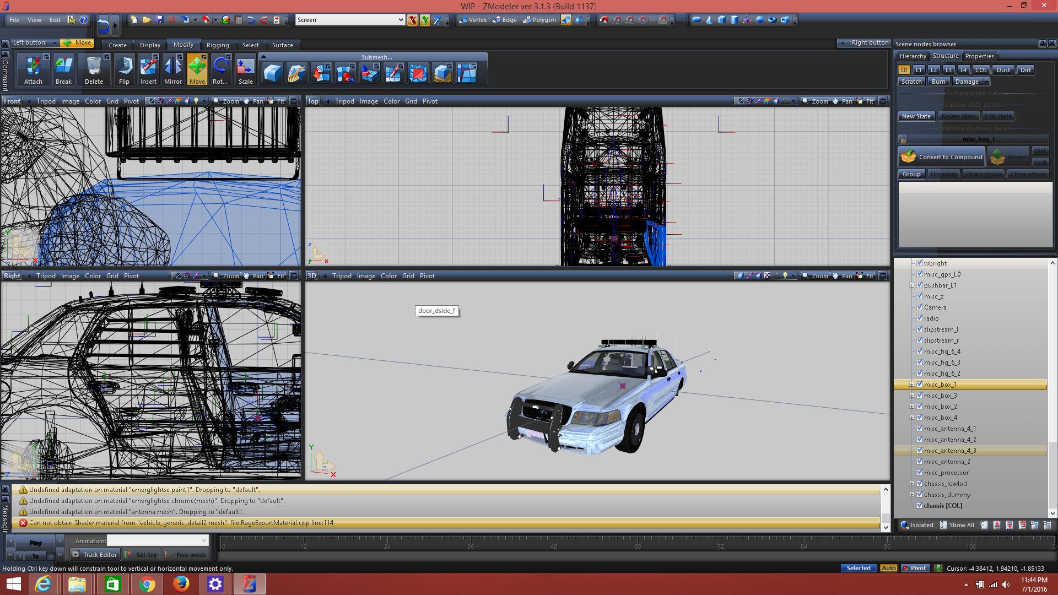Expand the chassis_lowlod tree node
1058x595 pixels.
(912, 484)
